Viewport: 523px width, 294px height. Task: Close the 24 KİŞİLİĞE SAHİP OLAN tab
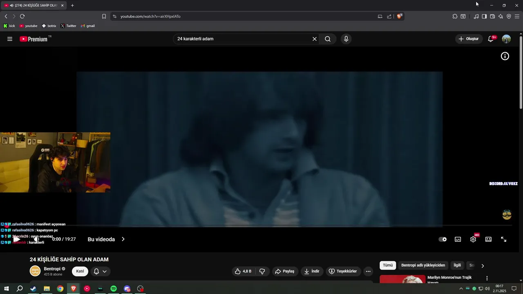click(62, 5)
